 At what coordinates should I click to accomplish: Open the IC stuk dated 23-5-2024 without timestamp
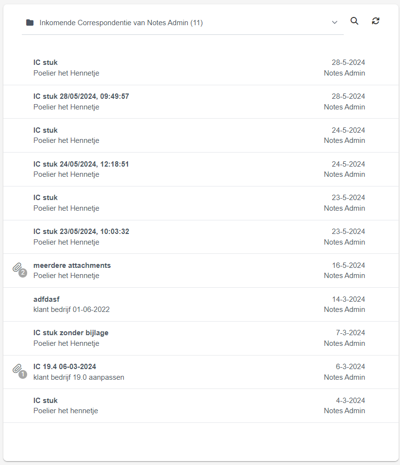click(x=201, y=203)
